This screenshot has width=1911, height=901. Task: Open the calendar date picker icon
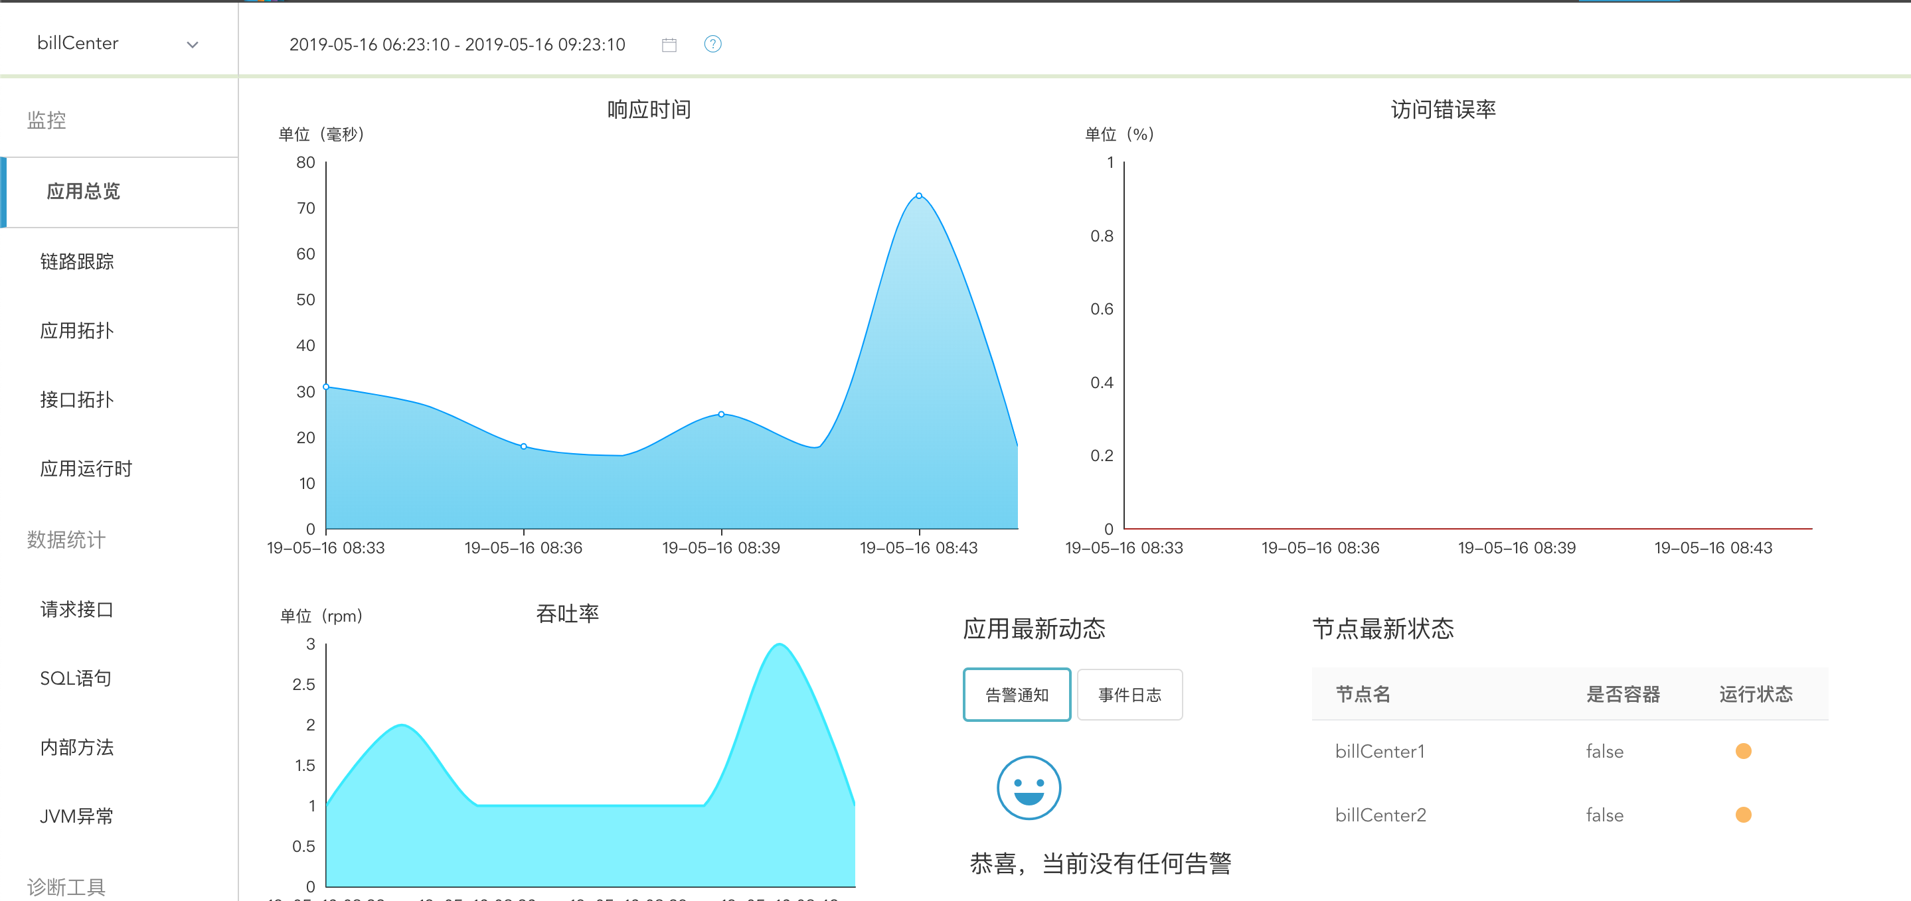coord(669,44)
